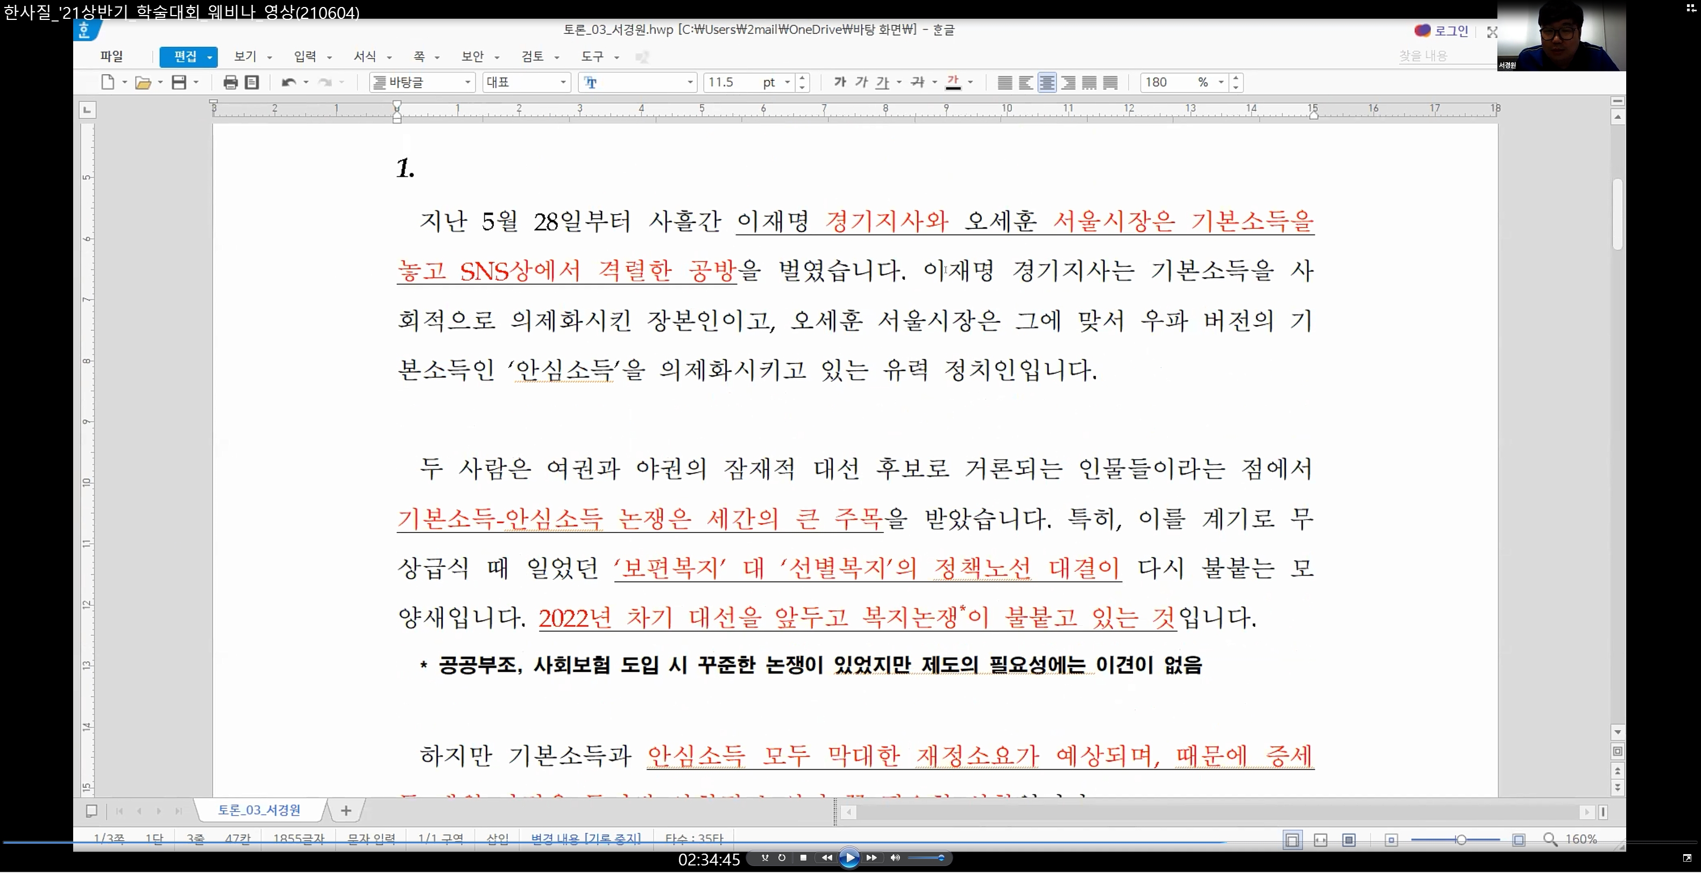Image resolution: width=1701 pixels, height=873 pixels.
Task: Create a new document icon
Action: [x=108, y=82]
